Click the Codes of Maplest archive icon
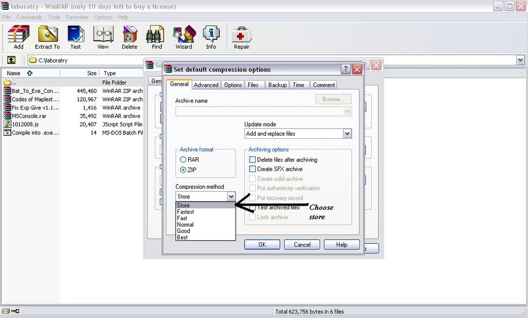Viewport: 528px width, 318px height. point(7,99)
